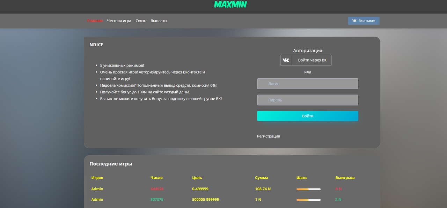Click the bullet '5 уникальных режимов!'
Viewport: 447px width, 208px height.
click(122, 66)
